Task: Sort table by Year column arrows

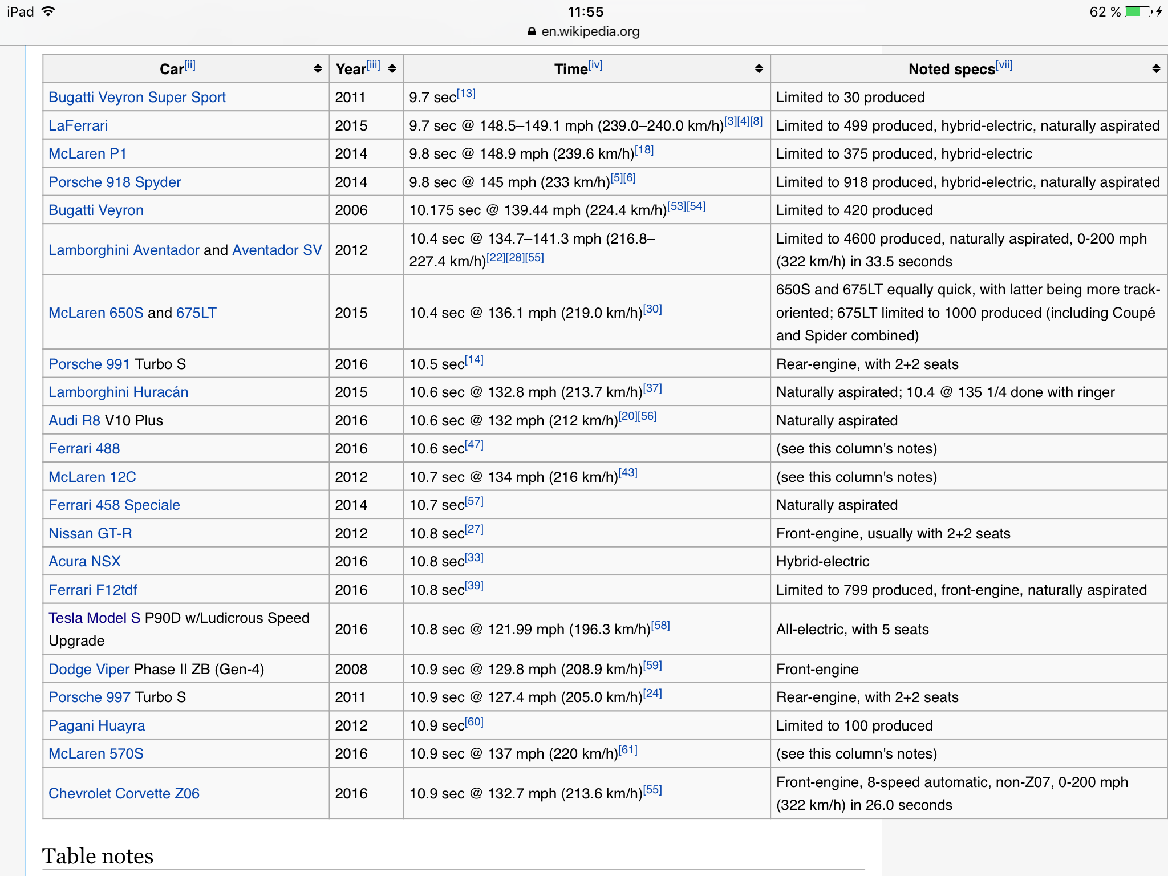Action: pyautogui.click(x=392, y=69)
